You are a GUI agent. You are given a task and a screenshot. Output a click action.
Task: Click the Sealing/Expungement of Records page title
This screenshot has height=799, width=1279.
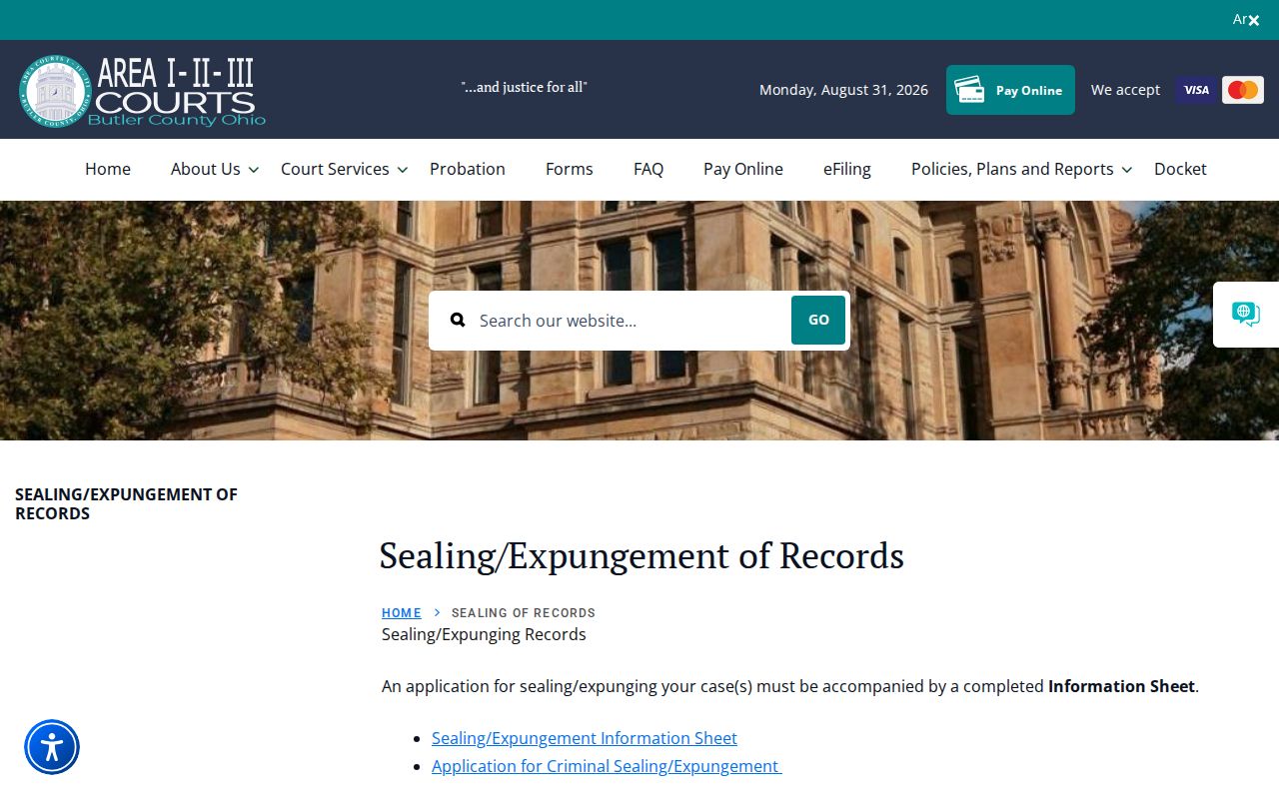641,555
